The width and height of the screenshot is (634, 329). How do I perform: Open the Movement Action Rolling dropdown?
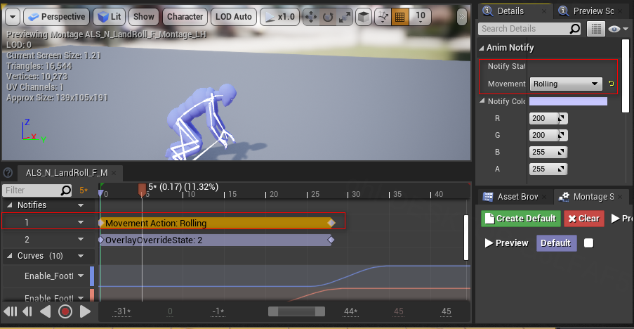[566, 84]
